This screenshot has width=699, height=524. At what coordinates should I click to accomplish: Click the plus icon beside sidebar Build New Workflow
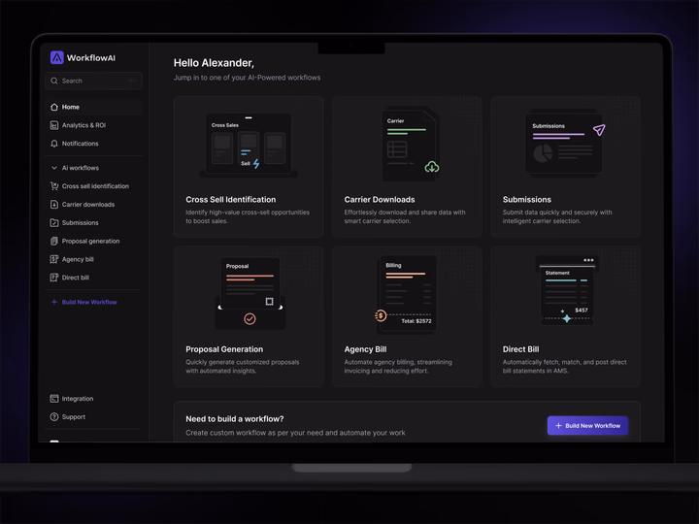54,302
